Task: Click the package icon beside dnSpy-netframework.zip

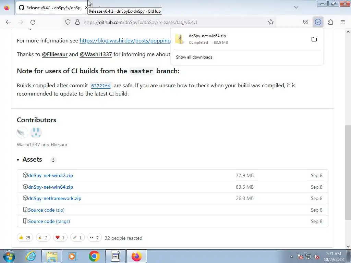Action: (25, 198)
